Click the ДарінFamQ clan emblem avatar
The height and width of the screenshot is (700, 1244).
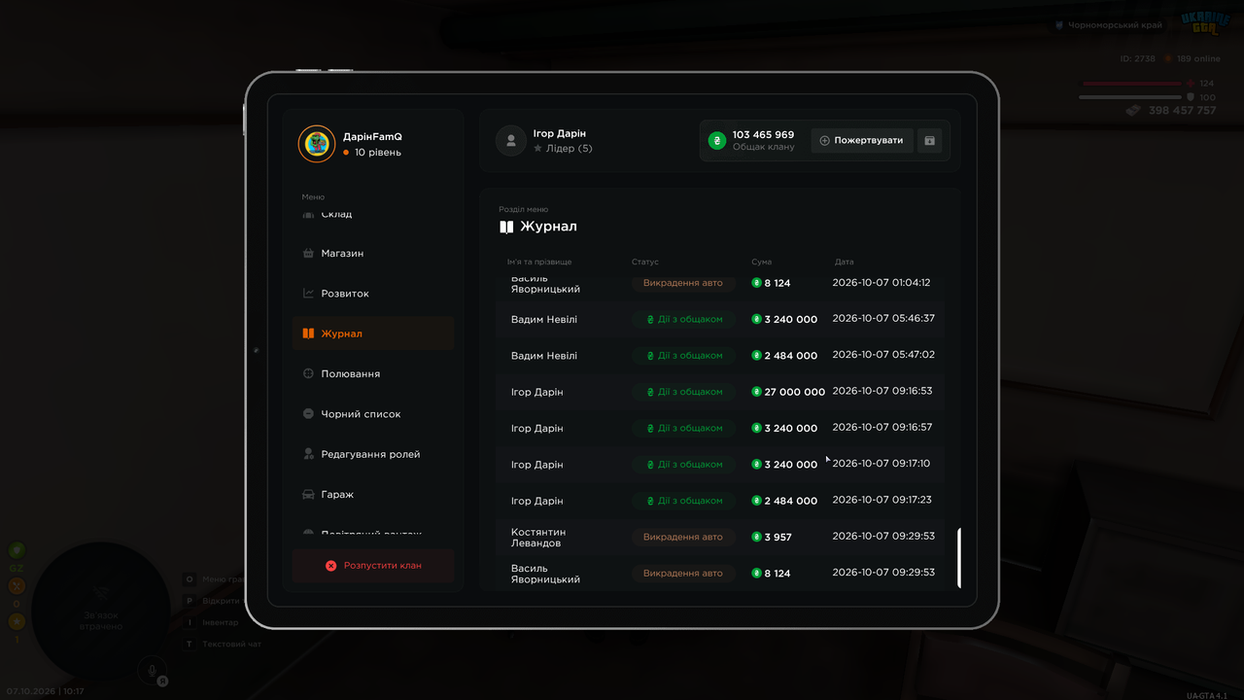pos(317,144)
